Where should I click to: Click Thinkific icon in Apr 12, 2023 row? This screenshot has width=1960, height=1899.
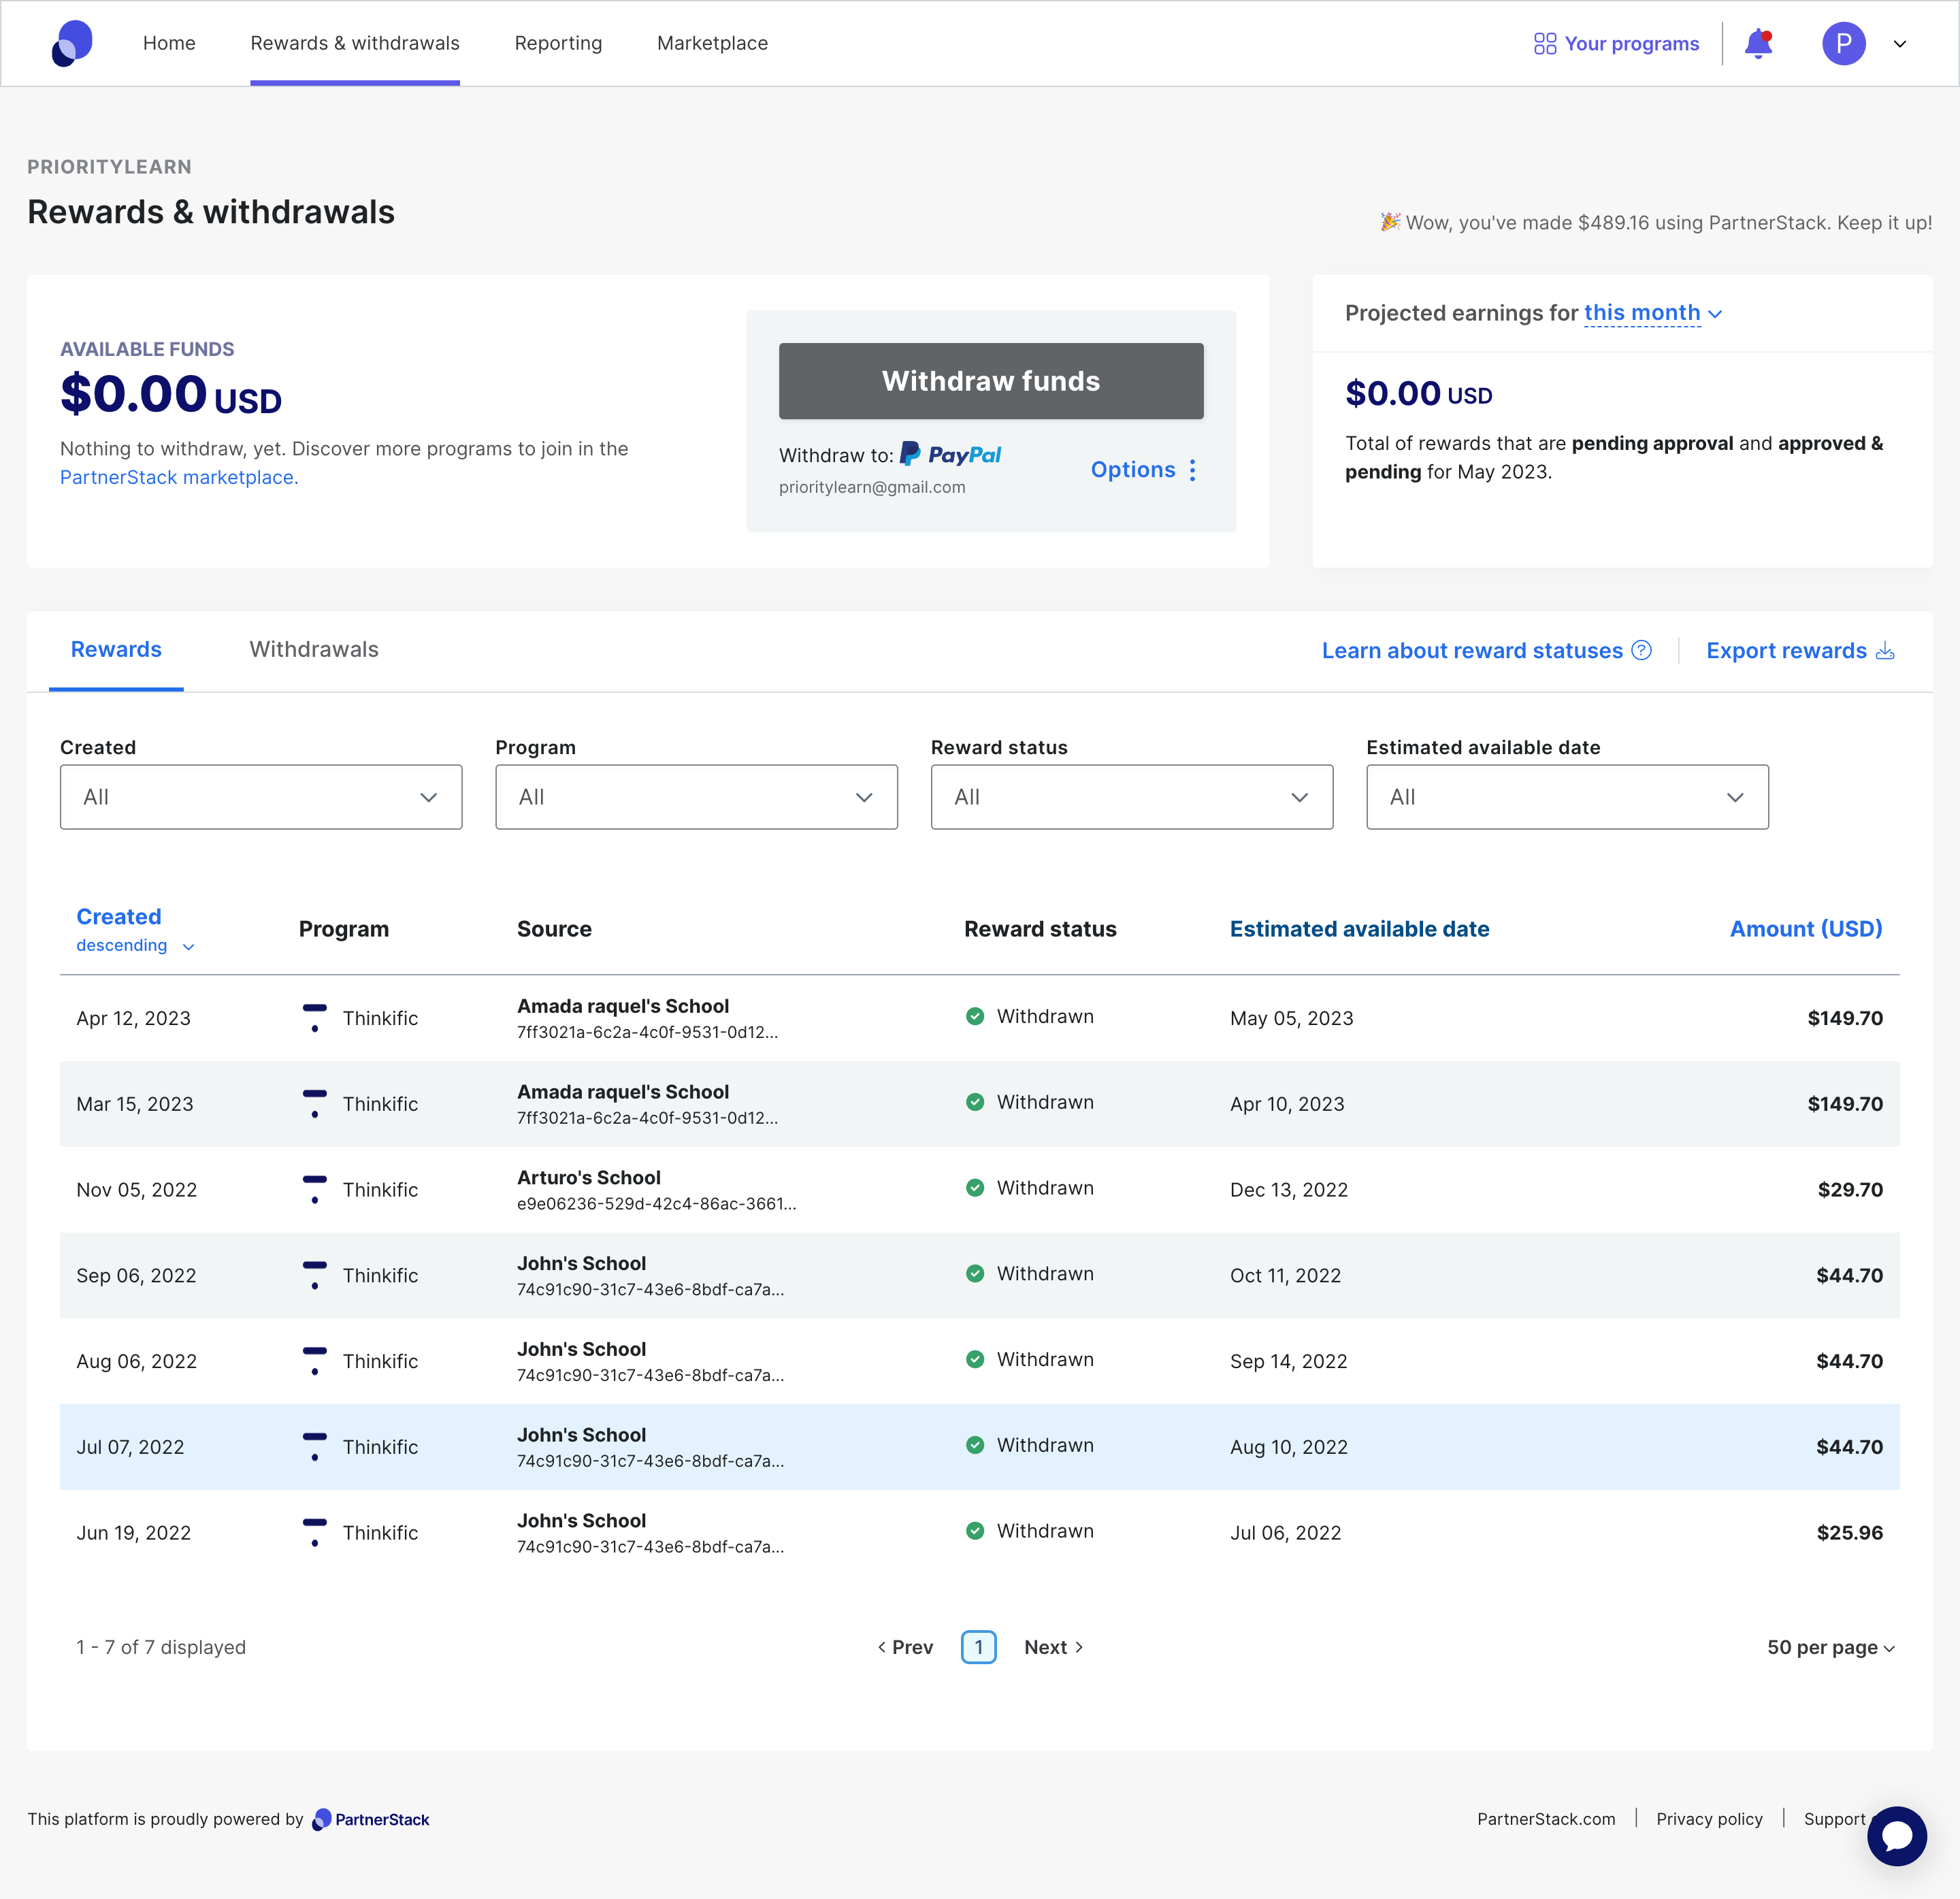click(315, 1018)
